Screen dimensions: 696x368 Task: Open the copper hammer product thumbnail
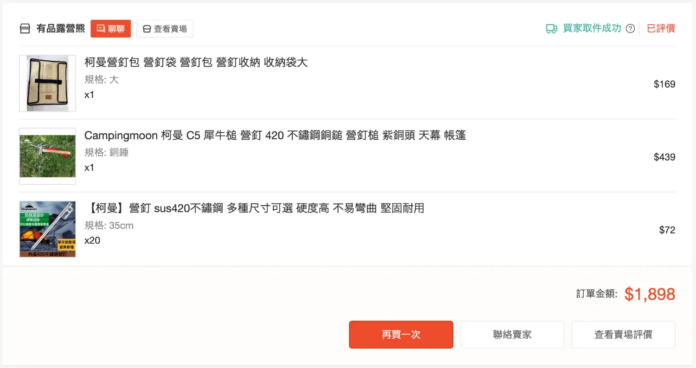[x=47, y=156]
